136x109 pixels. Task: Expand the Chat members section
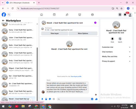click(116, 52)
